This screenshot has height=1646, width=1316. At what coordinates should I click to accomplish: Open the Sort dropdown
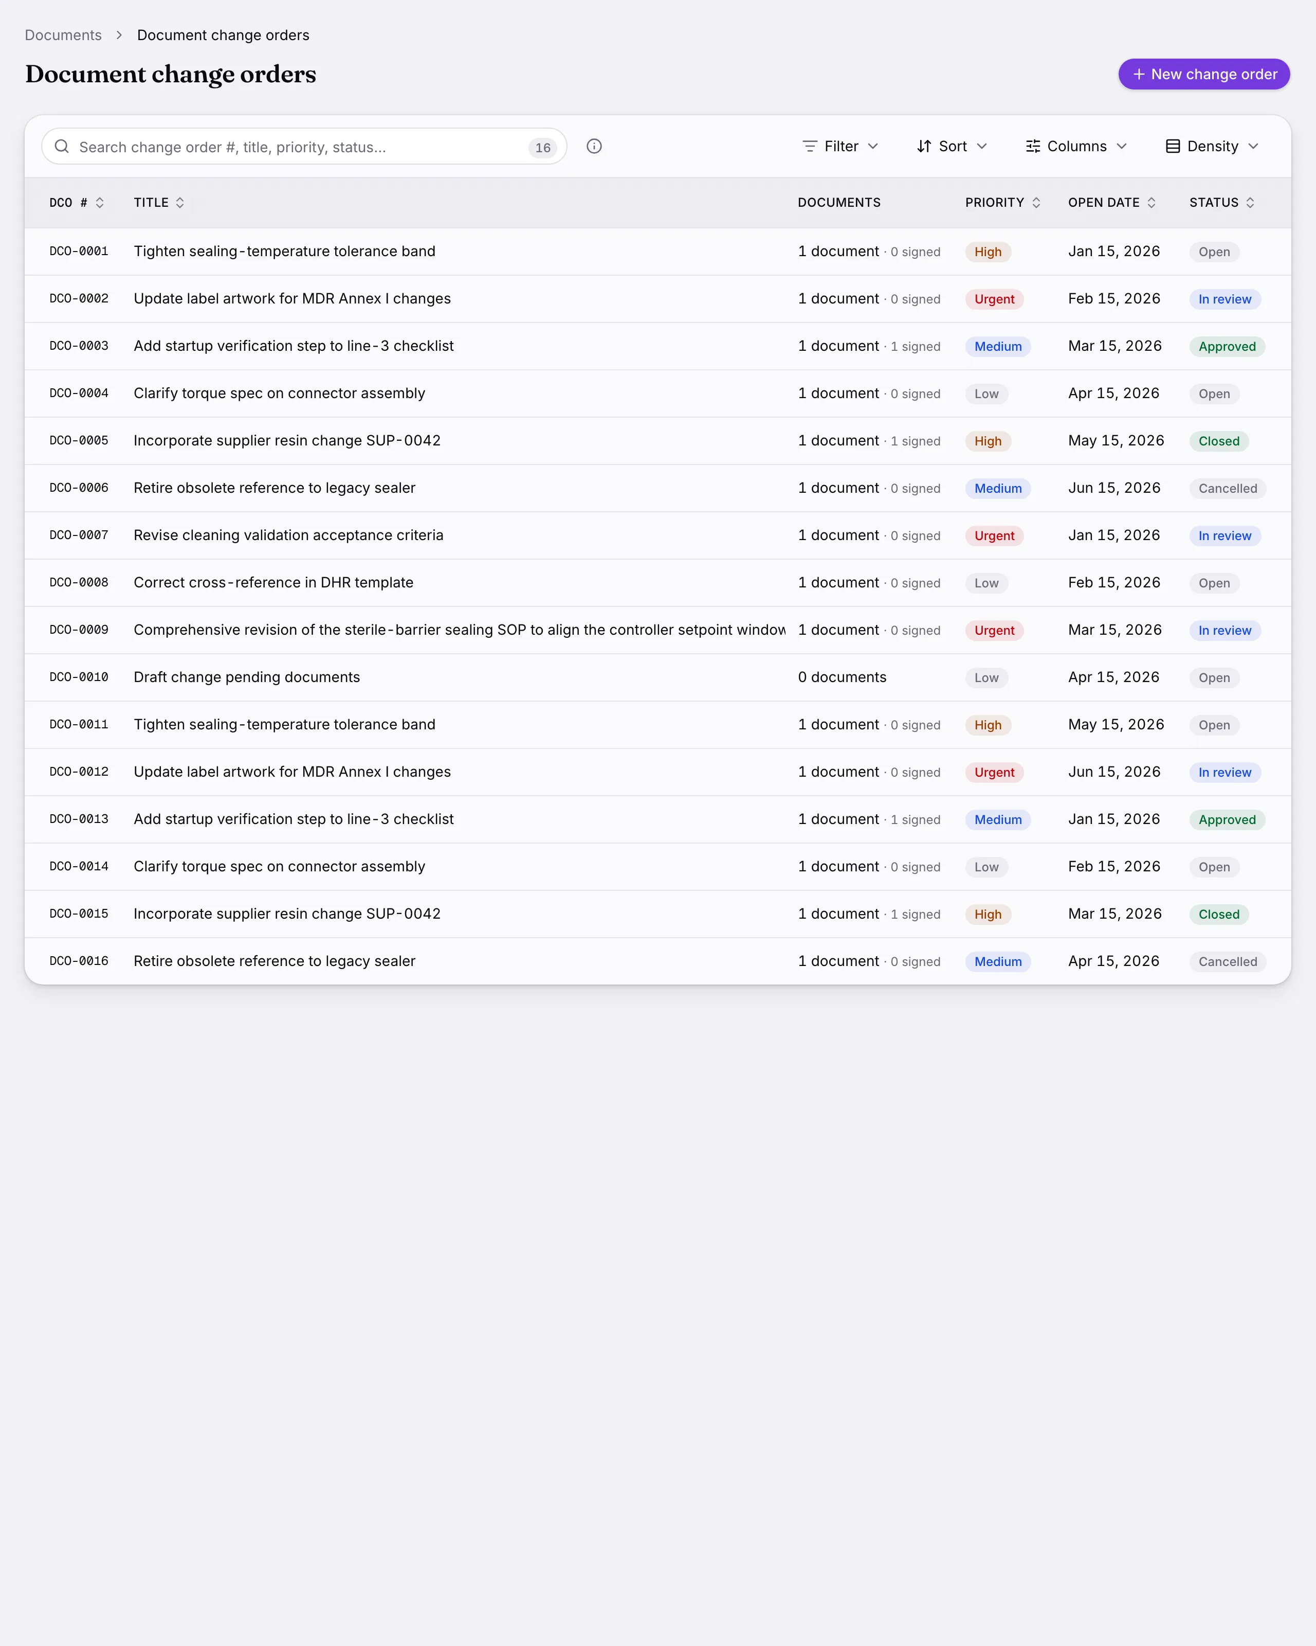[x=952, y=146]
